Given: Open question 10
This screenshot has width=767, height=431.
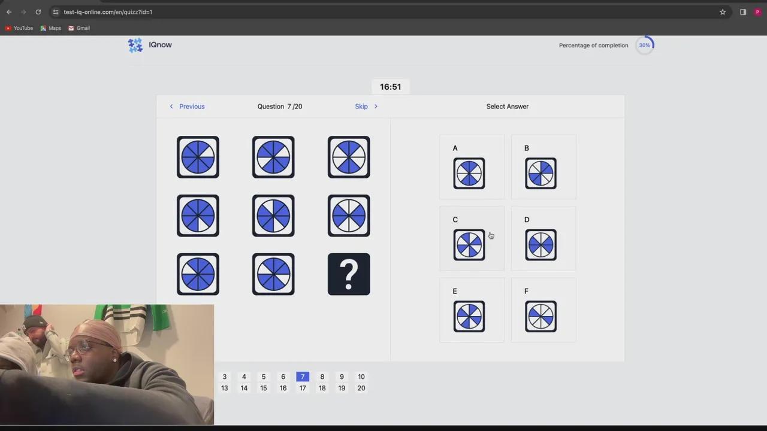Looking at the screenshot, I should pyautogui.click(x=361, y=377).
